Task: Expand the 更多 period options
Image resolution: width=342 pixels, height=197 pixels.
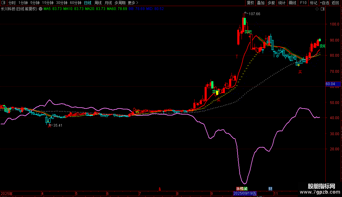Action: pyautogui.click(x=133, y=3)
